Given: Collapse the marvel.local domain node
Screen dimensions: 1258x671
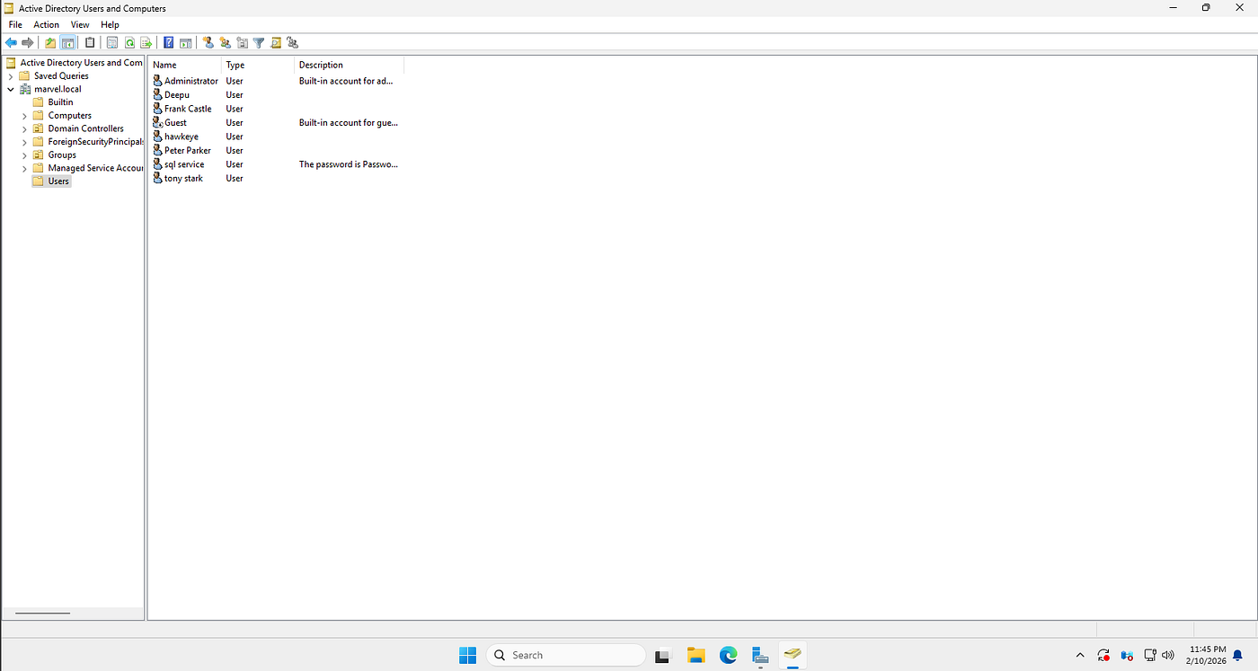Looking at the screenshot, I should pyautogui.click(x=11, y=89).
